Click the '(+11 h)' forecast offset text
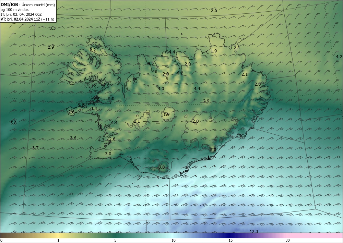The height and width of the screenshot is (243, 343). (47, 19)
